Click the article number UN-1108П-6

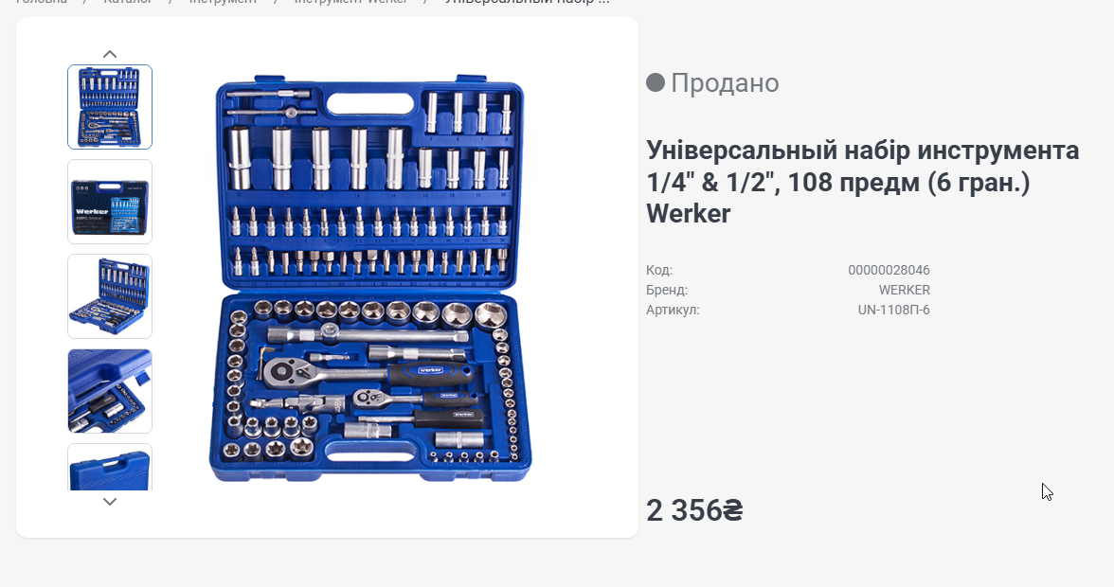coord(894,310)
